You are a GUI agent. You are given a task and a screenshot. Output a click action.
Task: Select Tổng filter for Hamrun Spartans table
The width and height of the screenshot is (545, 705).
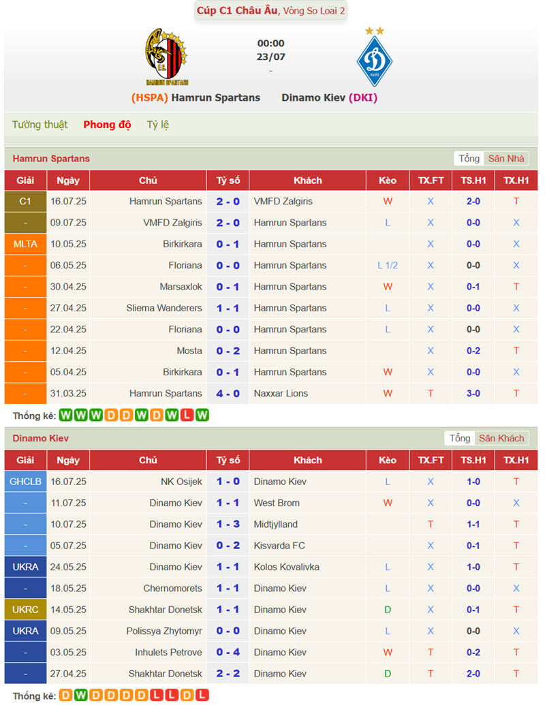(469, 158)
